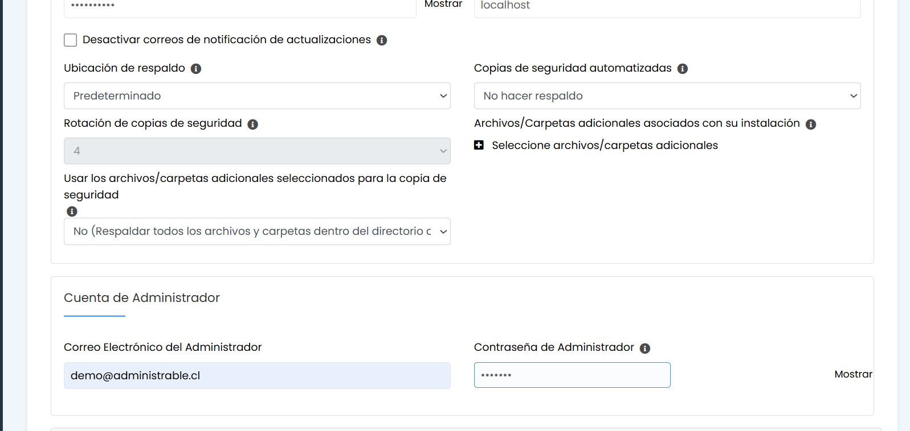Click the Correo Electrónico del Administrador field

[x=257, y=376]
